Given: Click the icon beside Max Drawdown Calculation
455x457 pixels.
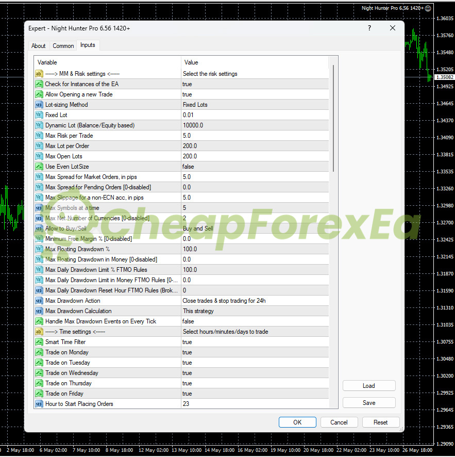Looking at the screenshot, I should pyautogui.click(x=39, y=311).
